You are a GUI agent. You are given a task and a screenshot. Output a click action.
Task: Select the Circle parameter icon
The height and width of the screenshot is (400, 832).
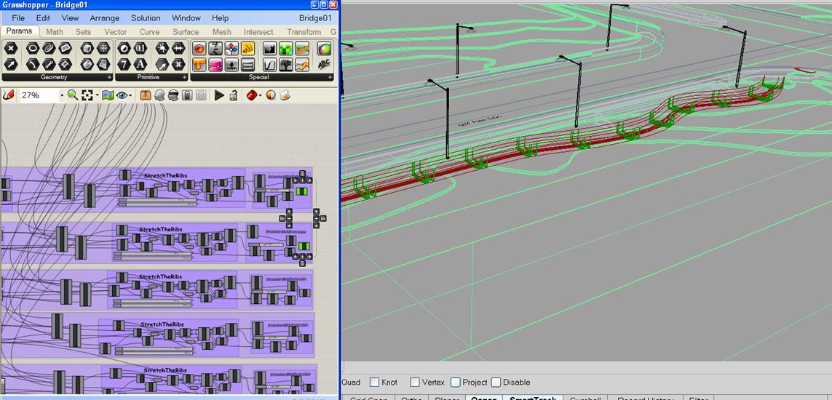pyautogui.click(x=32, y=49)
